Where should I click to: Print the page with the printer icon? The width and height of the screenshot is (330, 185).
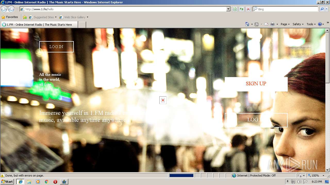(273, 24)
